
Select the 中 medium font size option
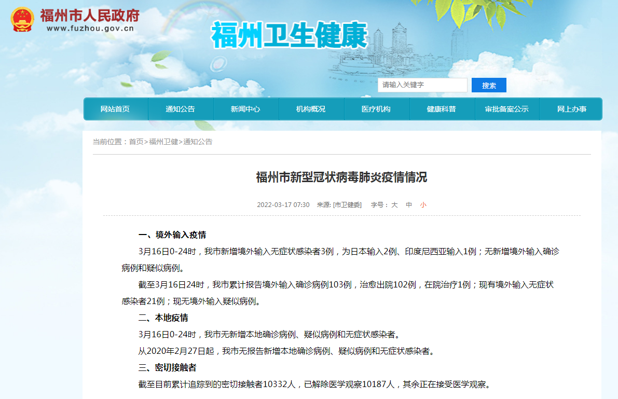pos(408,205)
